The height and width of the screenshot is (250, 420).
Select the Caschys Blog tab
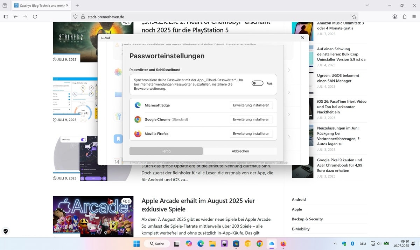[x=38, y=6]
